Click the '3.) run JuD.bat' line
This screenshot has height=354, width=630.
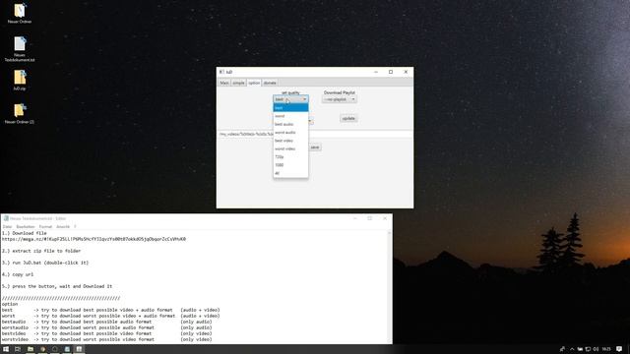click(x=45, y=263)
